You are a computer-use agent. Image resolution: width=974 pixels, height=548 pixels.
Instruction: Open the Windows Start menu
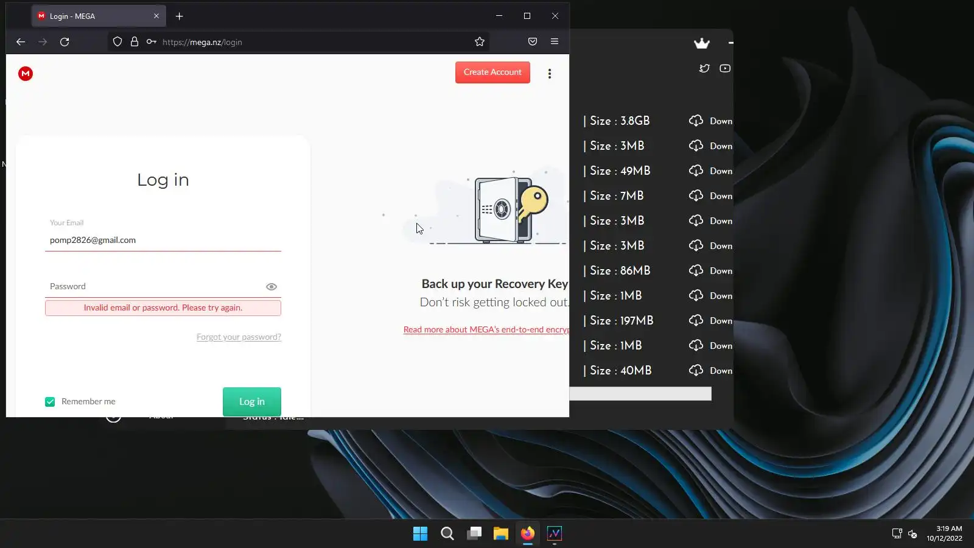(421, 534)
